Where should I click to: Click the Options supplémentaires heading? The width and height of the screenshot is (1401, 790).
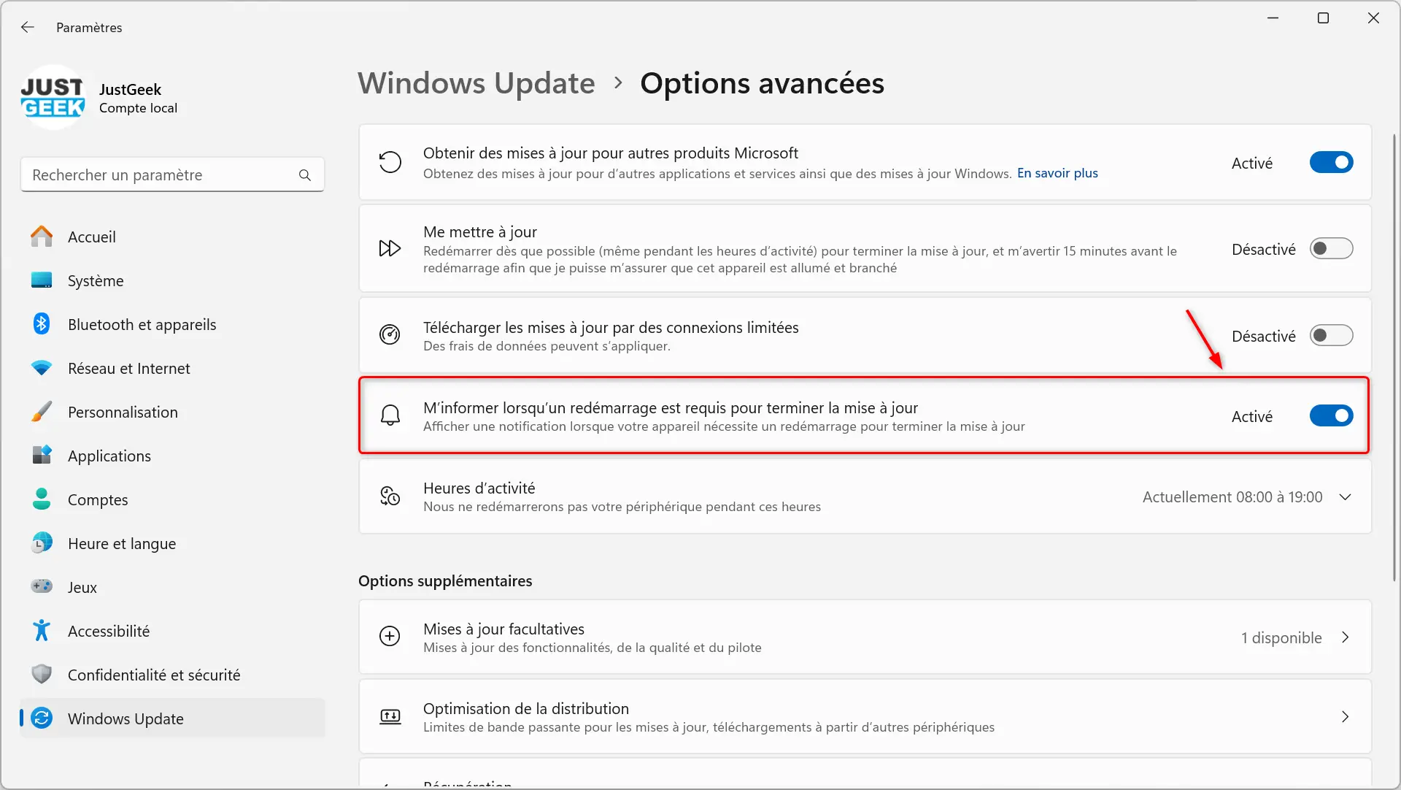[445, 580]
